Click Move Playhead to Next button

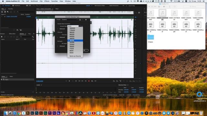click(x=86, y=81)
